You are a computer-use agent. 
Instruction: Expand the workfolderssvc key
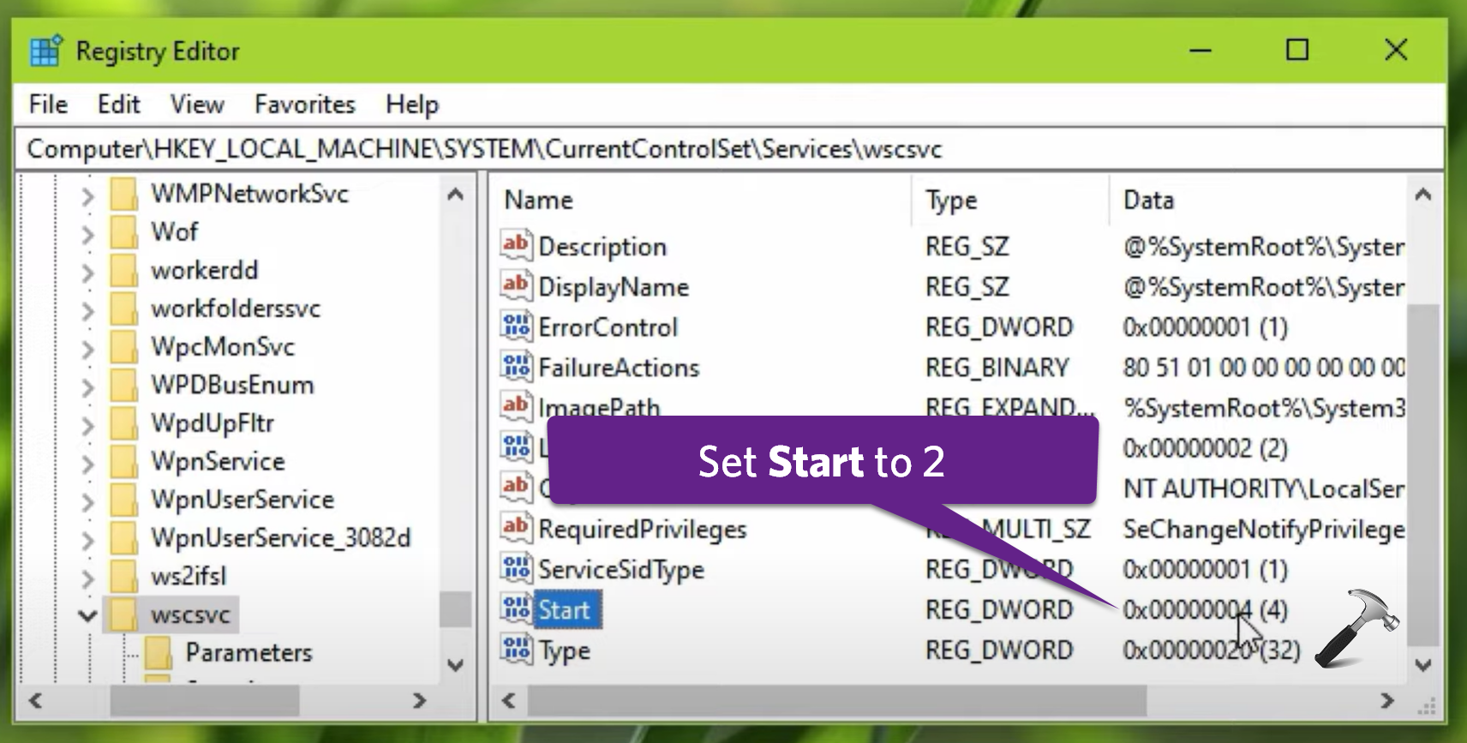pos(87,311)
